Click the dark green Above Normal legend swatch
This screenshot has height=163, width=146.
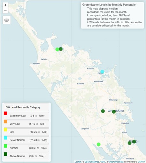[x=5, y=154]
